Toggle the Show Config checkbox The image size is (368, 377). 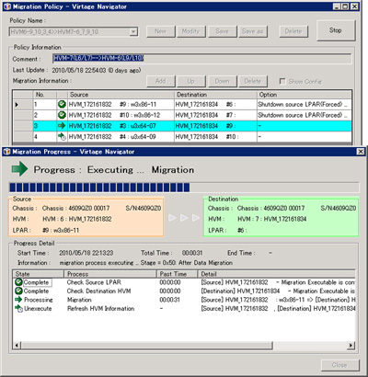click(282, 81)
